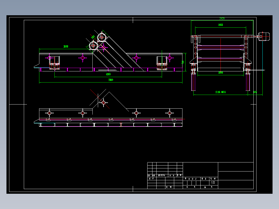The width and height of the screenshot is (279, 209).
Task: Click the 1:23 scale value in title block
Action: [213, 183]
